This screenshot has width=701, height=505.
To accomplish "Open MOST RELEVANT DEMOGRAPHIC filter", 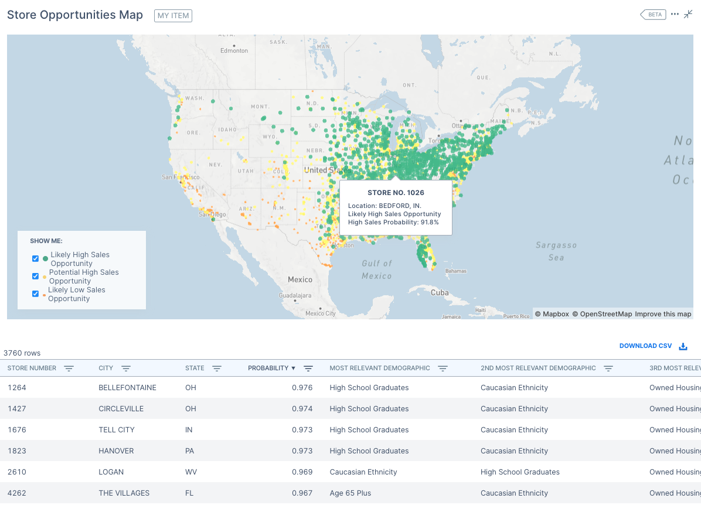I will click(x=443, y=368).
